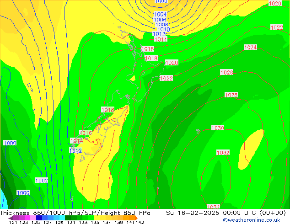Click the 1006 isobar label
This screenshot has height=224, width=290.
point(160,19)
